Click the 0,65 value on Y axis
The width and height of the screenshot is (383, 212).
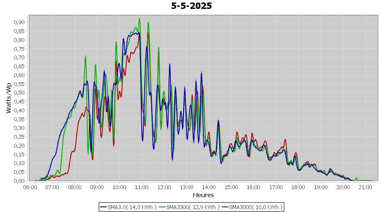[19, 67]
